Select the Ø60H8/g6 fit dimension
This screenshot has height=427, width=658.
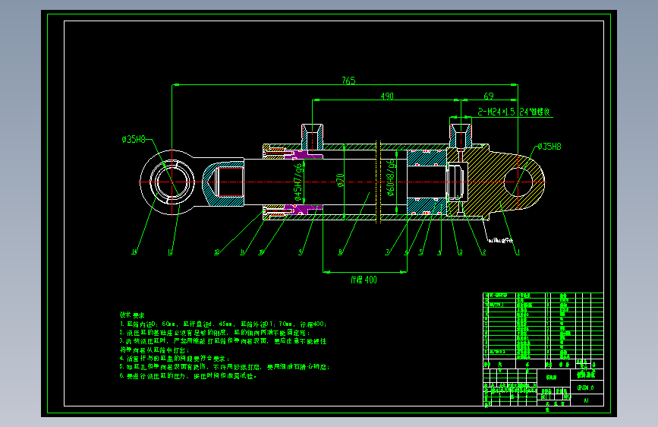391,178
